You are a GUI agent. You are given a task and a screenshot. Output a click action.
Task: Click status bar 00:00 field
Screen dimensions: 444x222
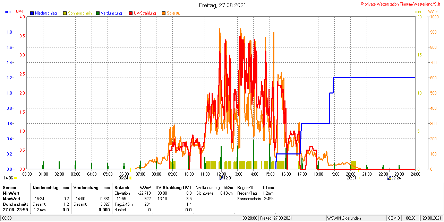point(7,218)
